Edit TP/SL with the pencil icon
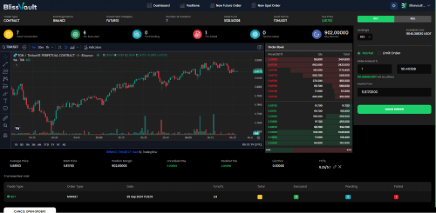This screenshot has height=213, width=436. click(x=335, y=167)
